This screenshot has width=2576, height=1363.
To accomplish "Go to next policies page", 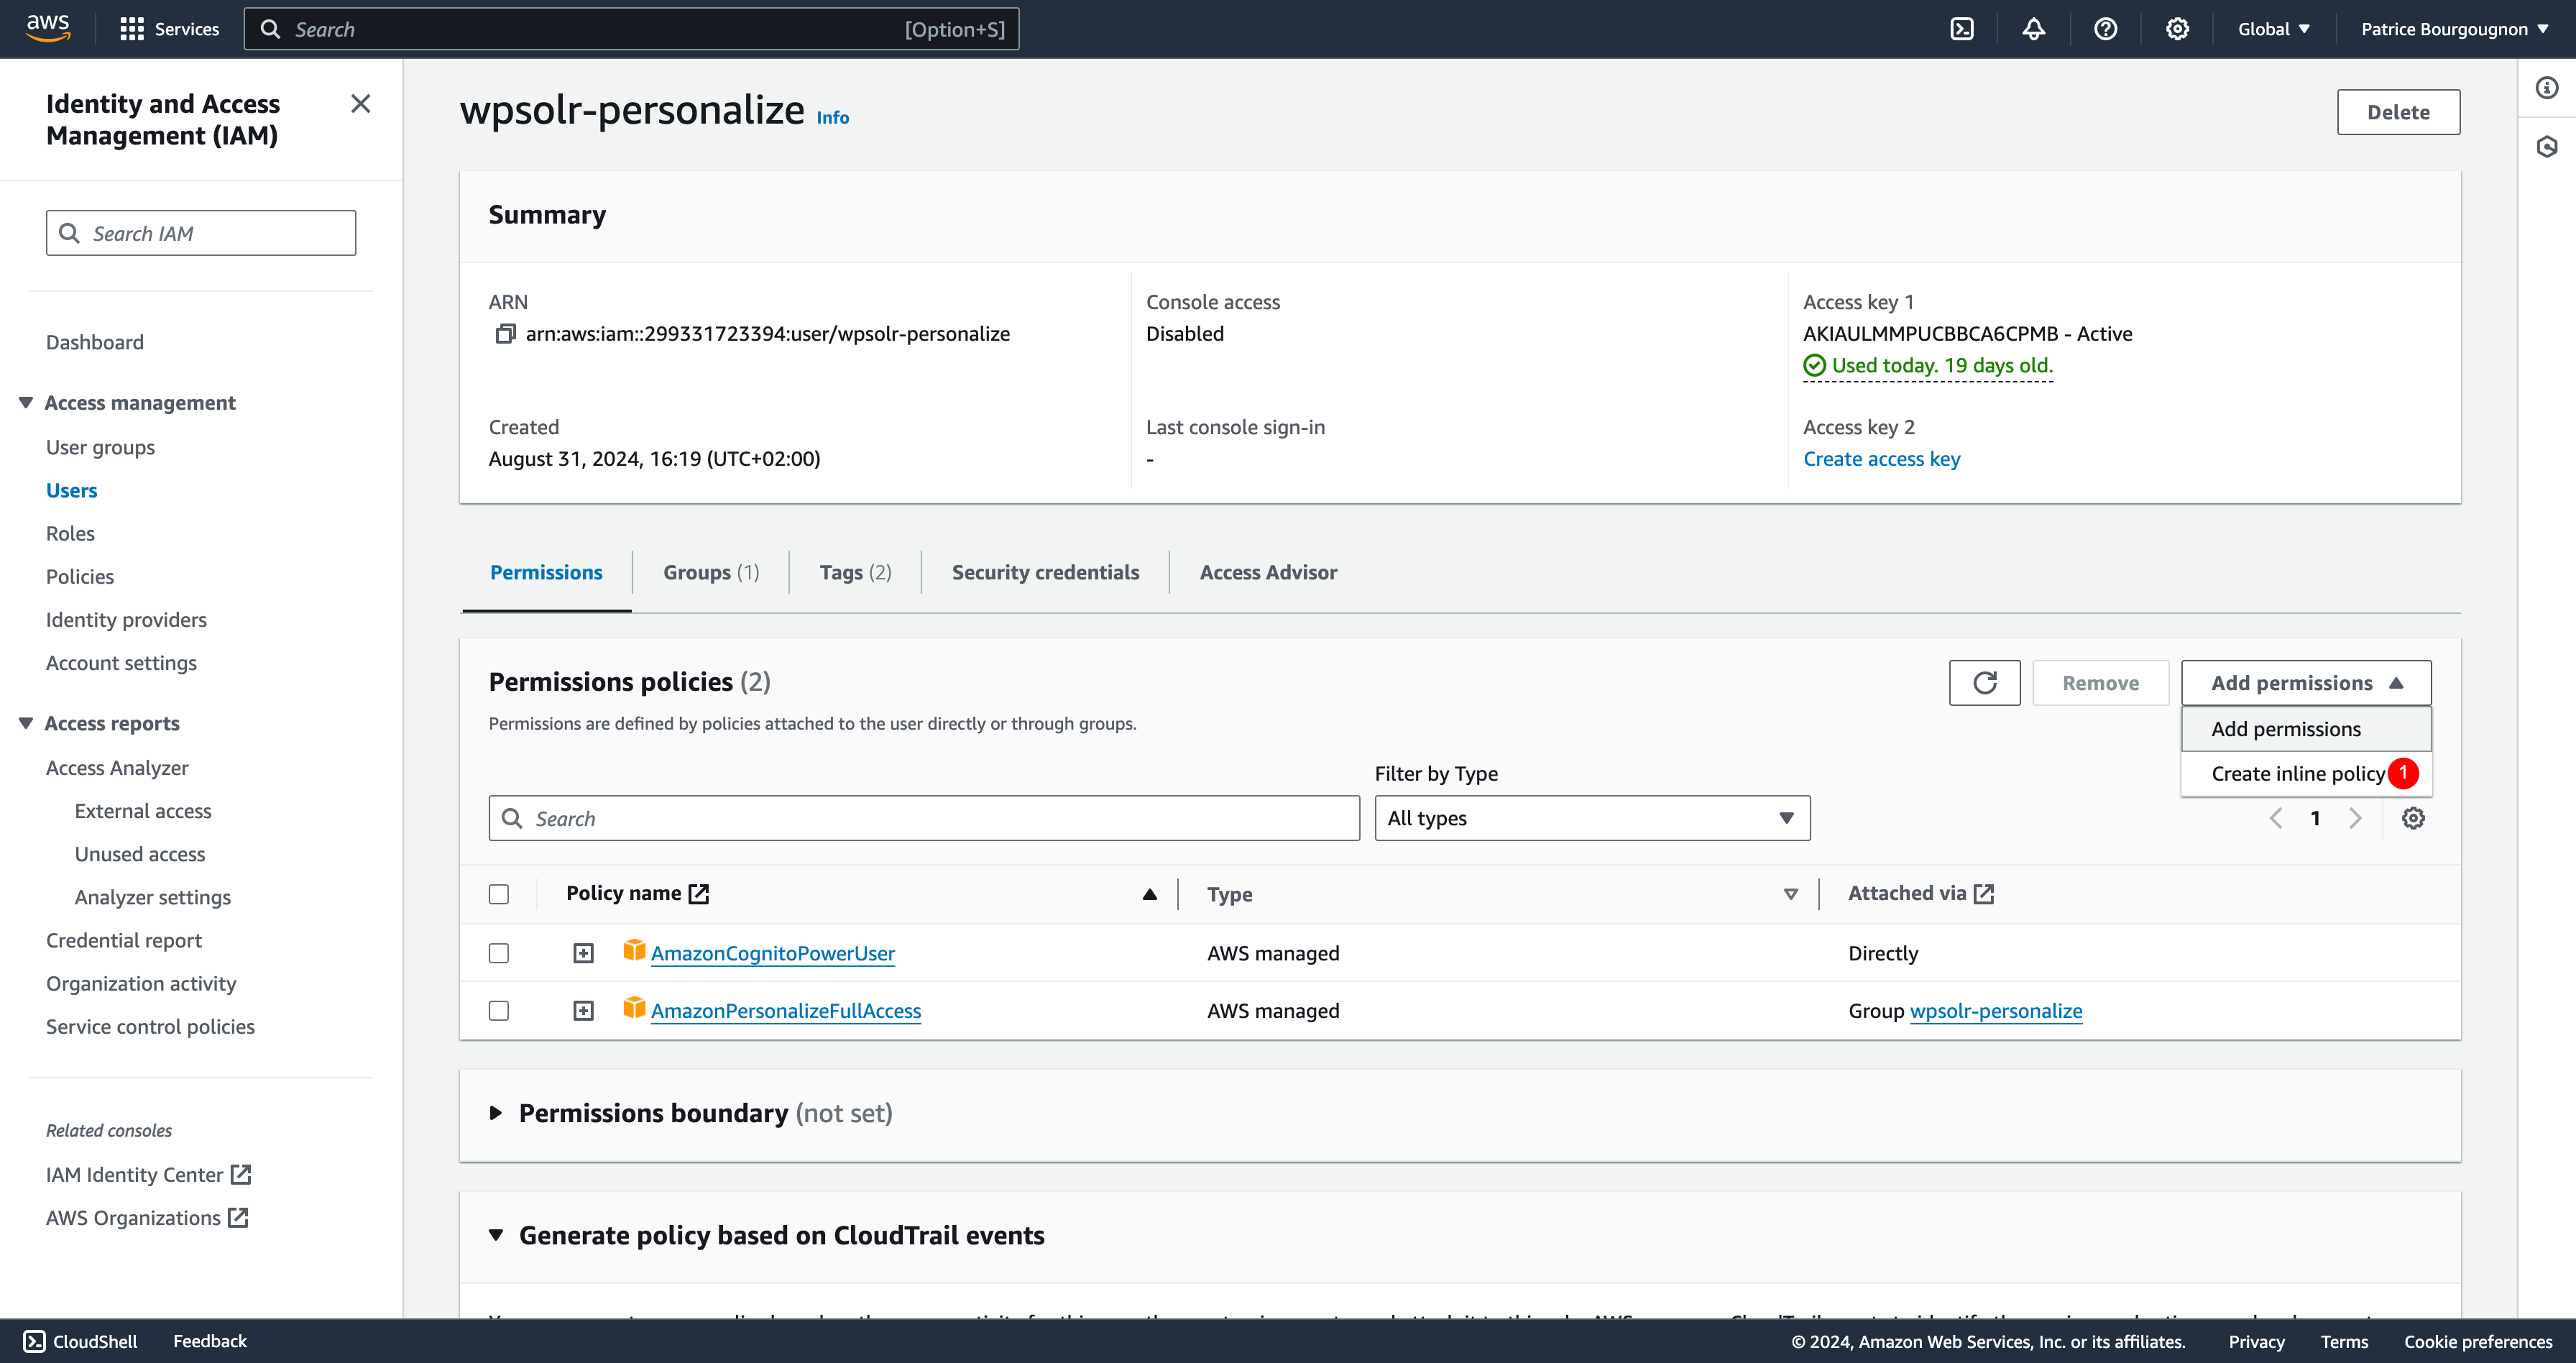I will (x=2355, y=818).
